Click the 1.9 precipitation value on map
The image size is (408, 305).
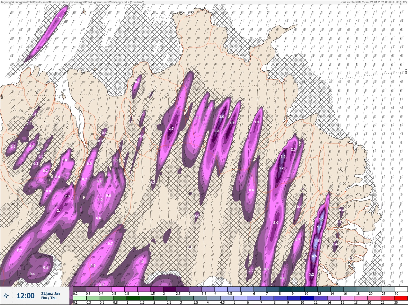click(257, 122)
